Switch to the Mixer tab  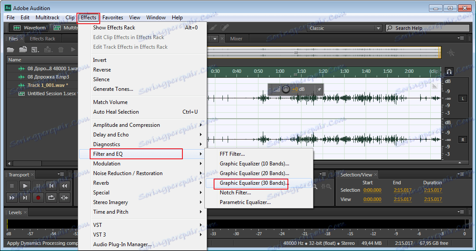236,39
